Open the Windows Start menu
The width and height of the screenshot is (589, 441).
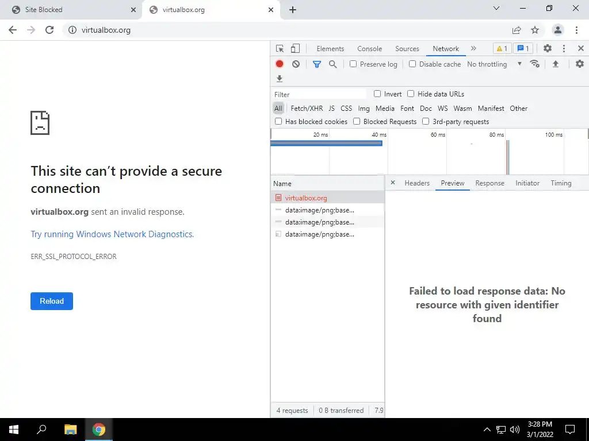click(14, 430)
